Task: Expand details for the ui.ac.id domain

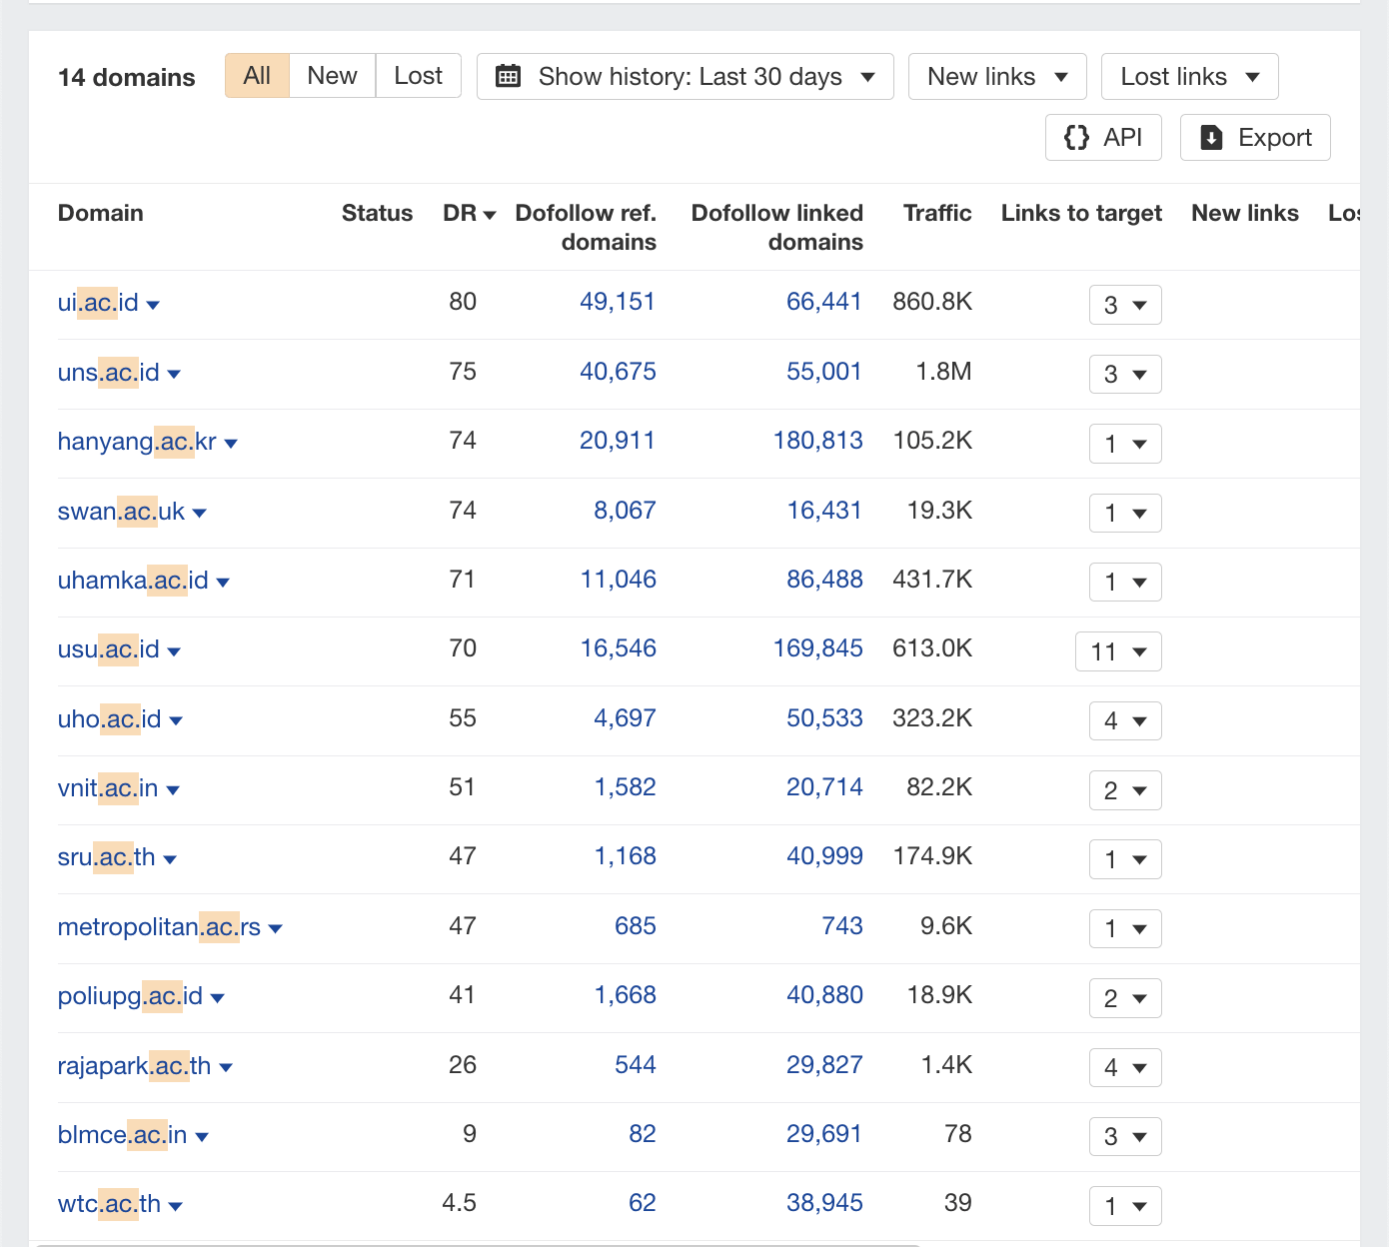Action: (154, 305)
